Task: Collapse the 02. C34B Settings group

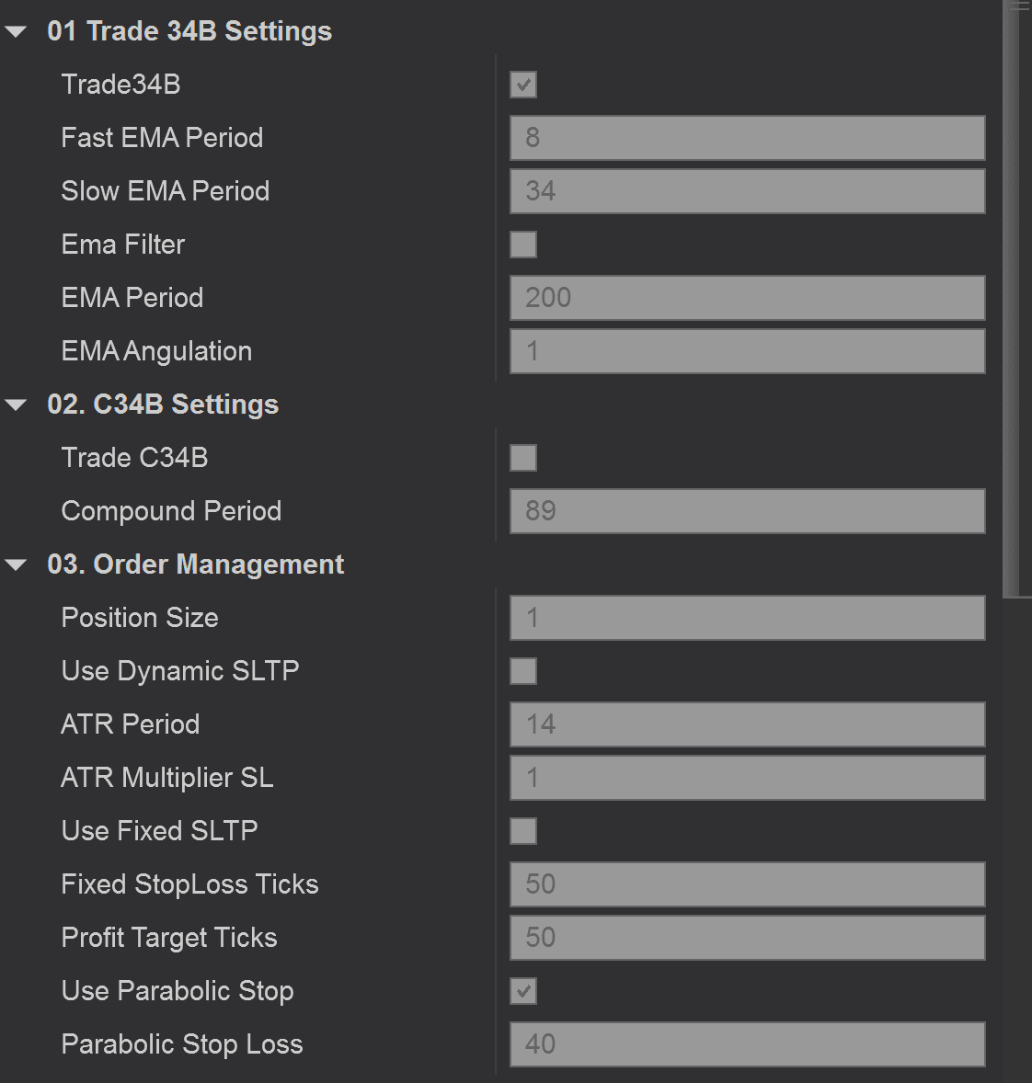Action: 17,405
